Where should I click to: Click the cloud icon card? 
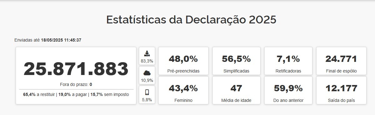tap(147, 75)
